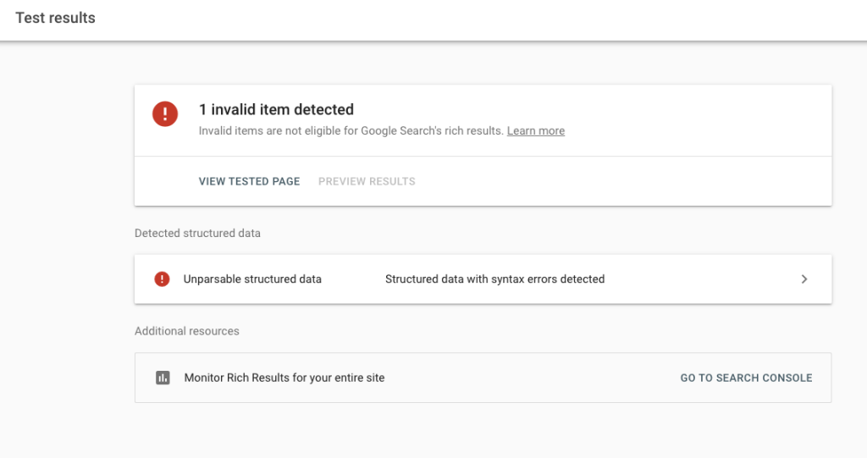Click "Structured data with syntax errors detected" text

[x=494, y=279]
